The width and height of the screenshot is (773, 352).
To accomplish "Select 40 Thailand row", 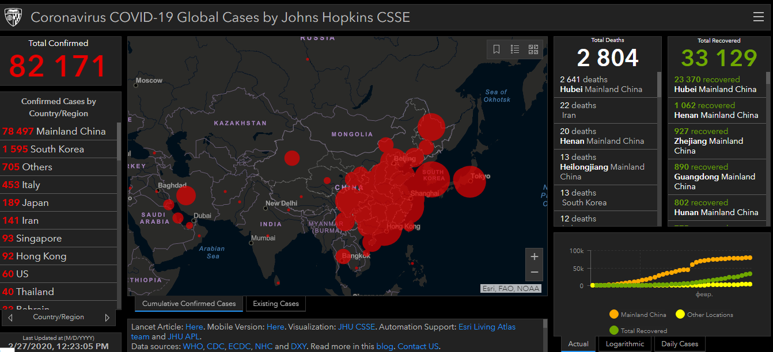I will pyautogui.click(x=58, y=292).
